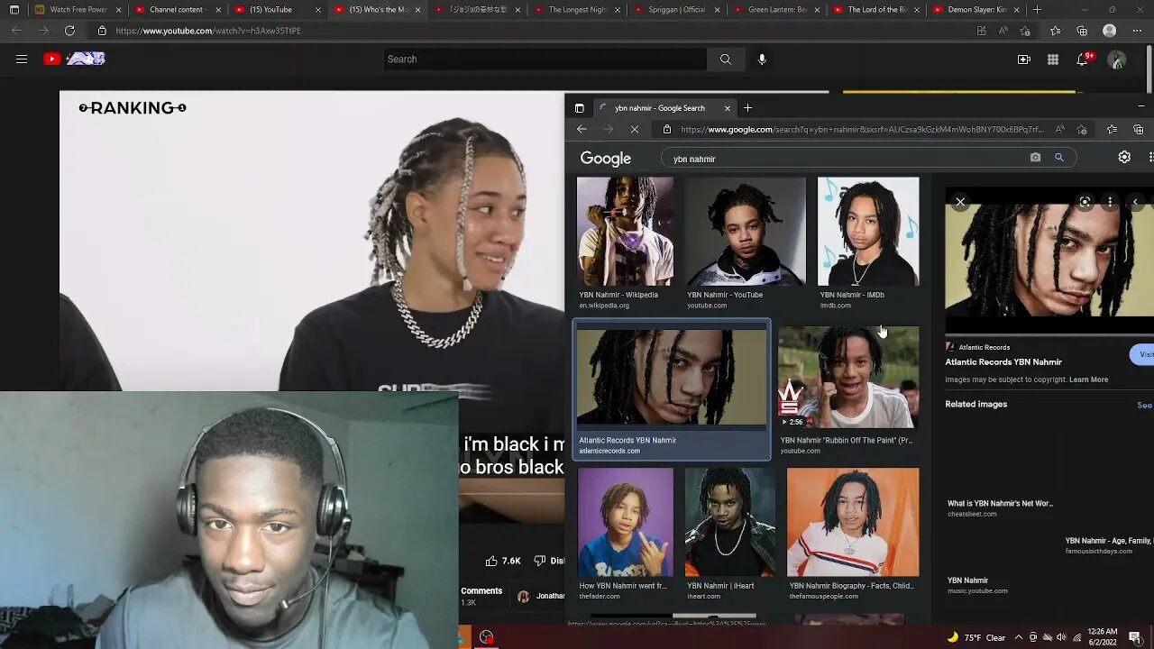
Task: Switch to the Green Lantern tab
Action: tap(775, 10)
